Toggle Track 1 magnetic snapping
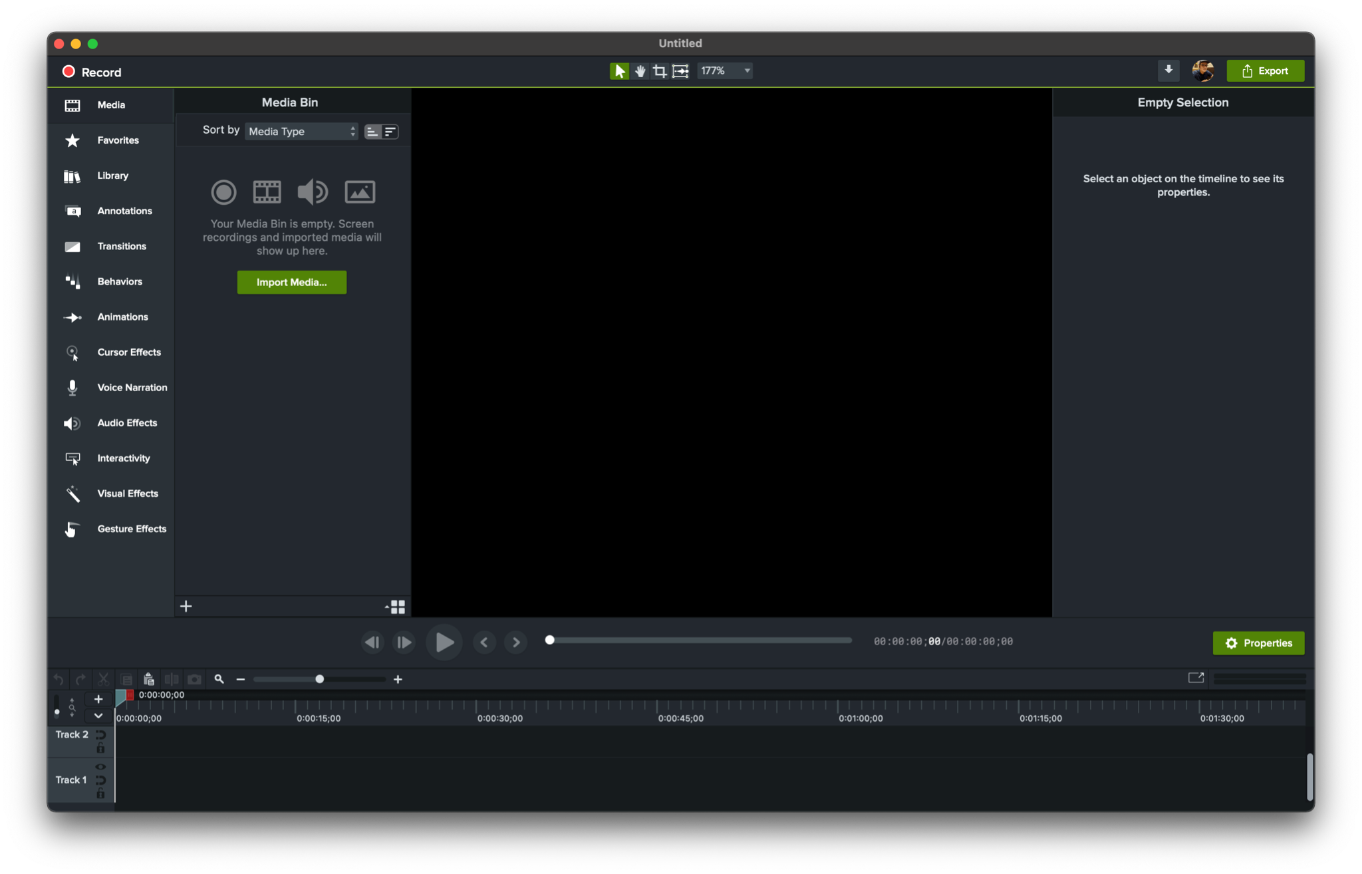Screen dimensions: 1362x874 100,780
